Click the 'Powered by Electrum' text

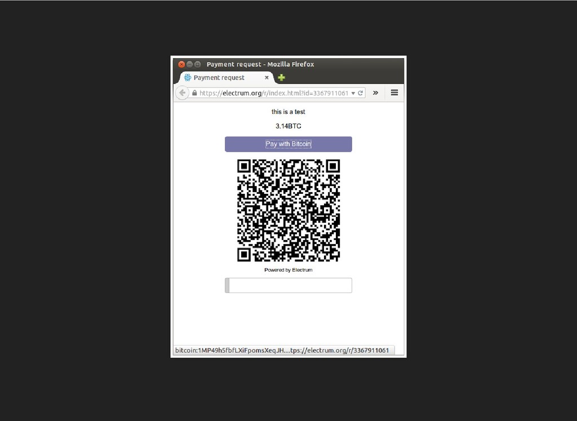click(288, 270)
